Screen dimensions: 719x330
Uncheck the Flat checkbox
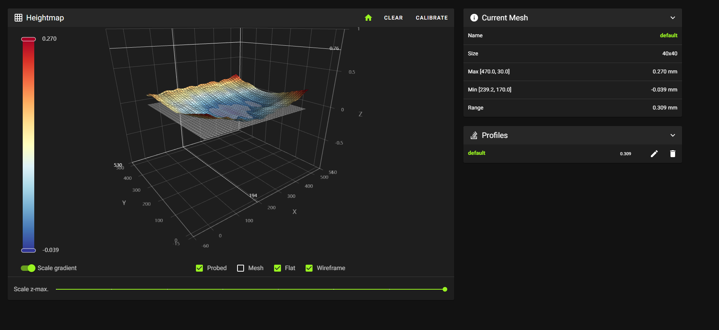(278, 268)
